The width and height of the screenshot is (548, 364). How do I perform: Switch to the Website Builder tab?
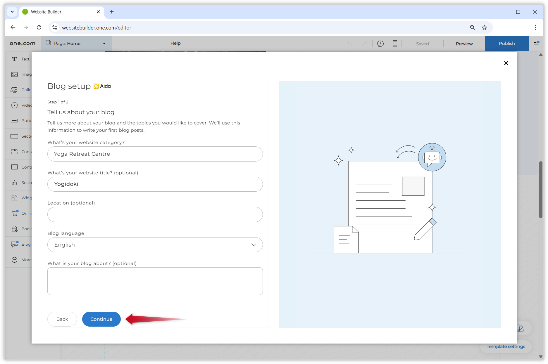[53, 12]
